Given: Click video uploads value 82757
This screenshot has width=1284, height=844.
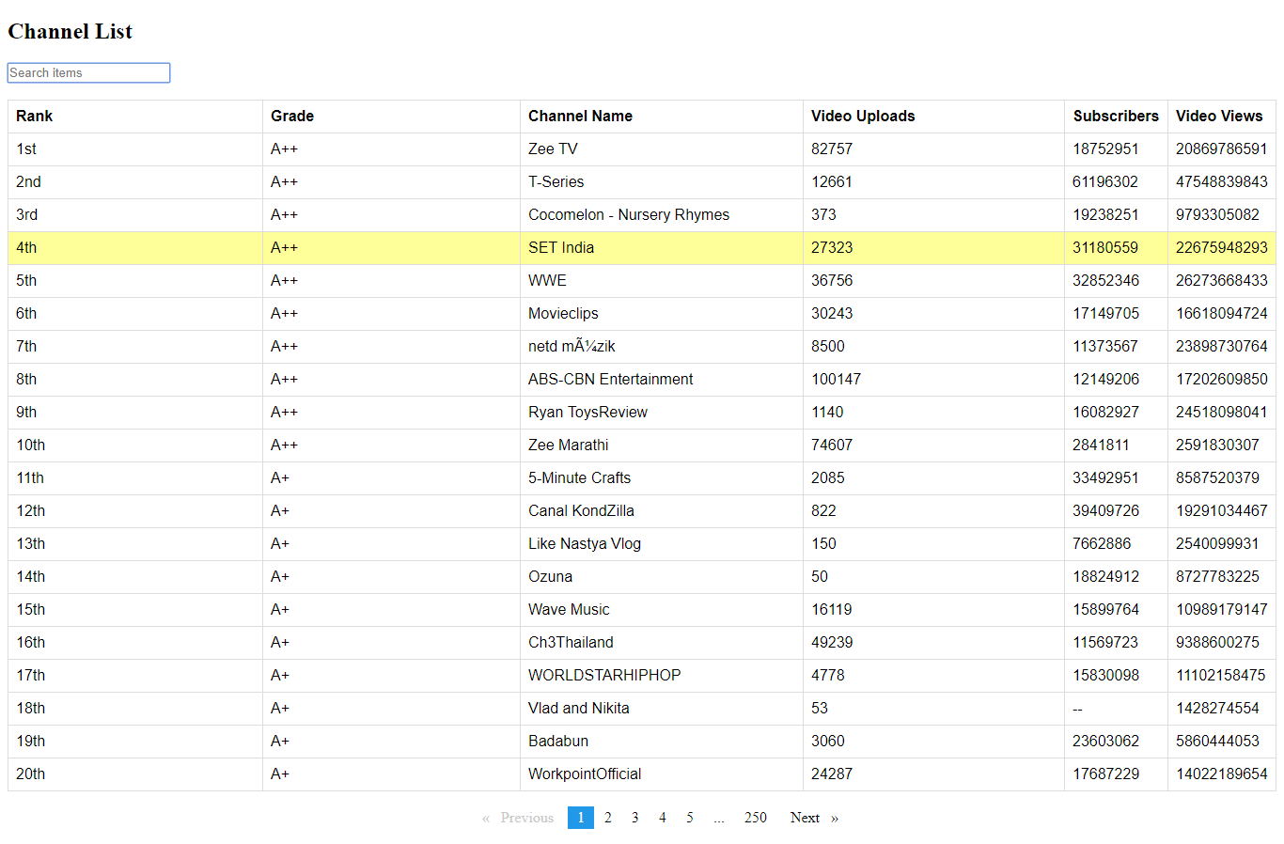Looking at the screenshot, I should [832, 149].
